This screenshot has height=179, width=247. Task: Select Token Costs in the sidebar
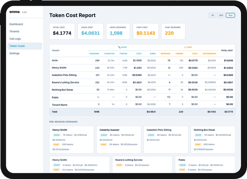pos(25,46)
